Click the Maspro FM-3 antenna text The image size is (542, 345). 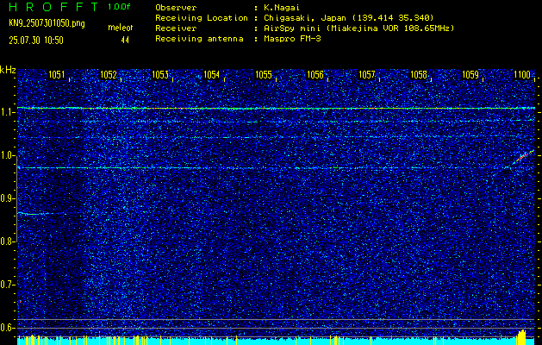(292, 39)
